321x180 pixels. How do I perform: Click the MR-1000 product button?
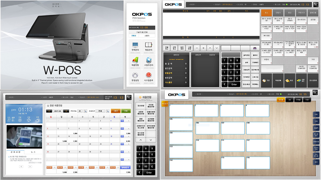coord(266,37)
